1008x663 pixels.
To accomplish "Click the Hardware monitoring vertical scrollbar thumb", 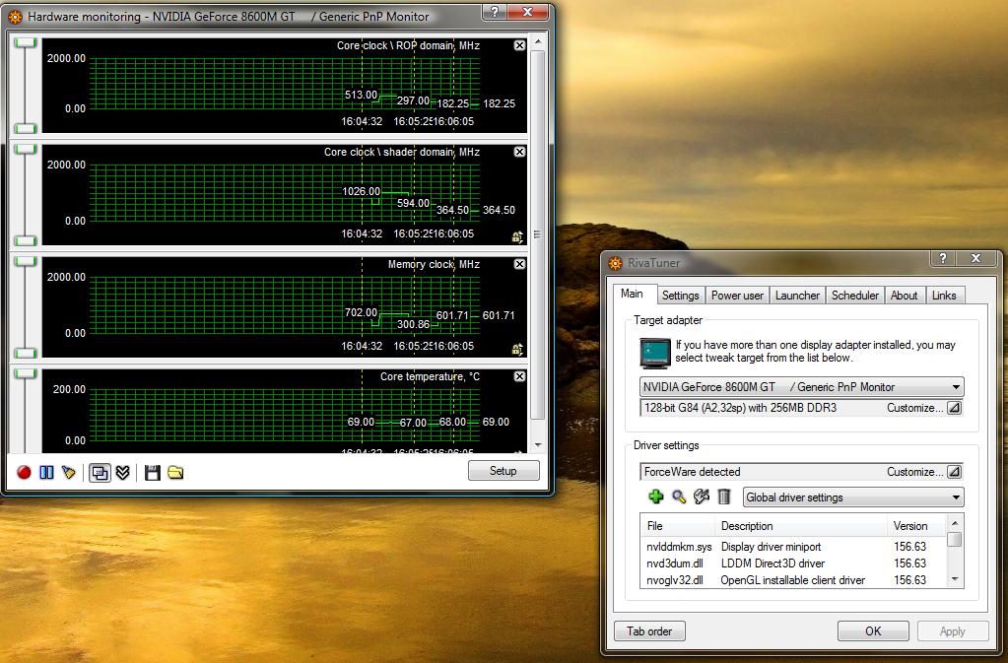I will coord(538,234).
